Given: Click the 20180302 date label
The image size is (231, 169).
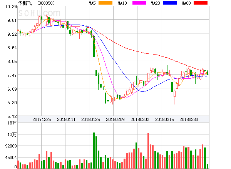Looking at the screenshot, I should point(140,119).
